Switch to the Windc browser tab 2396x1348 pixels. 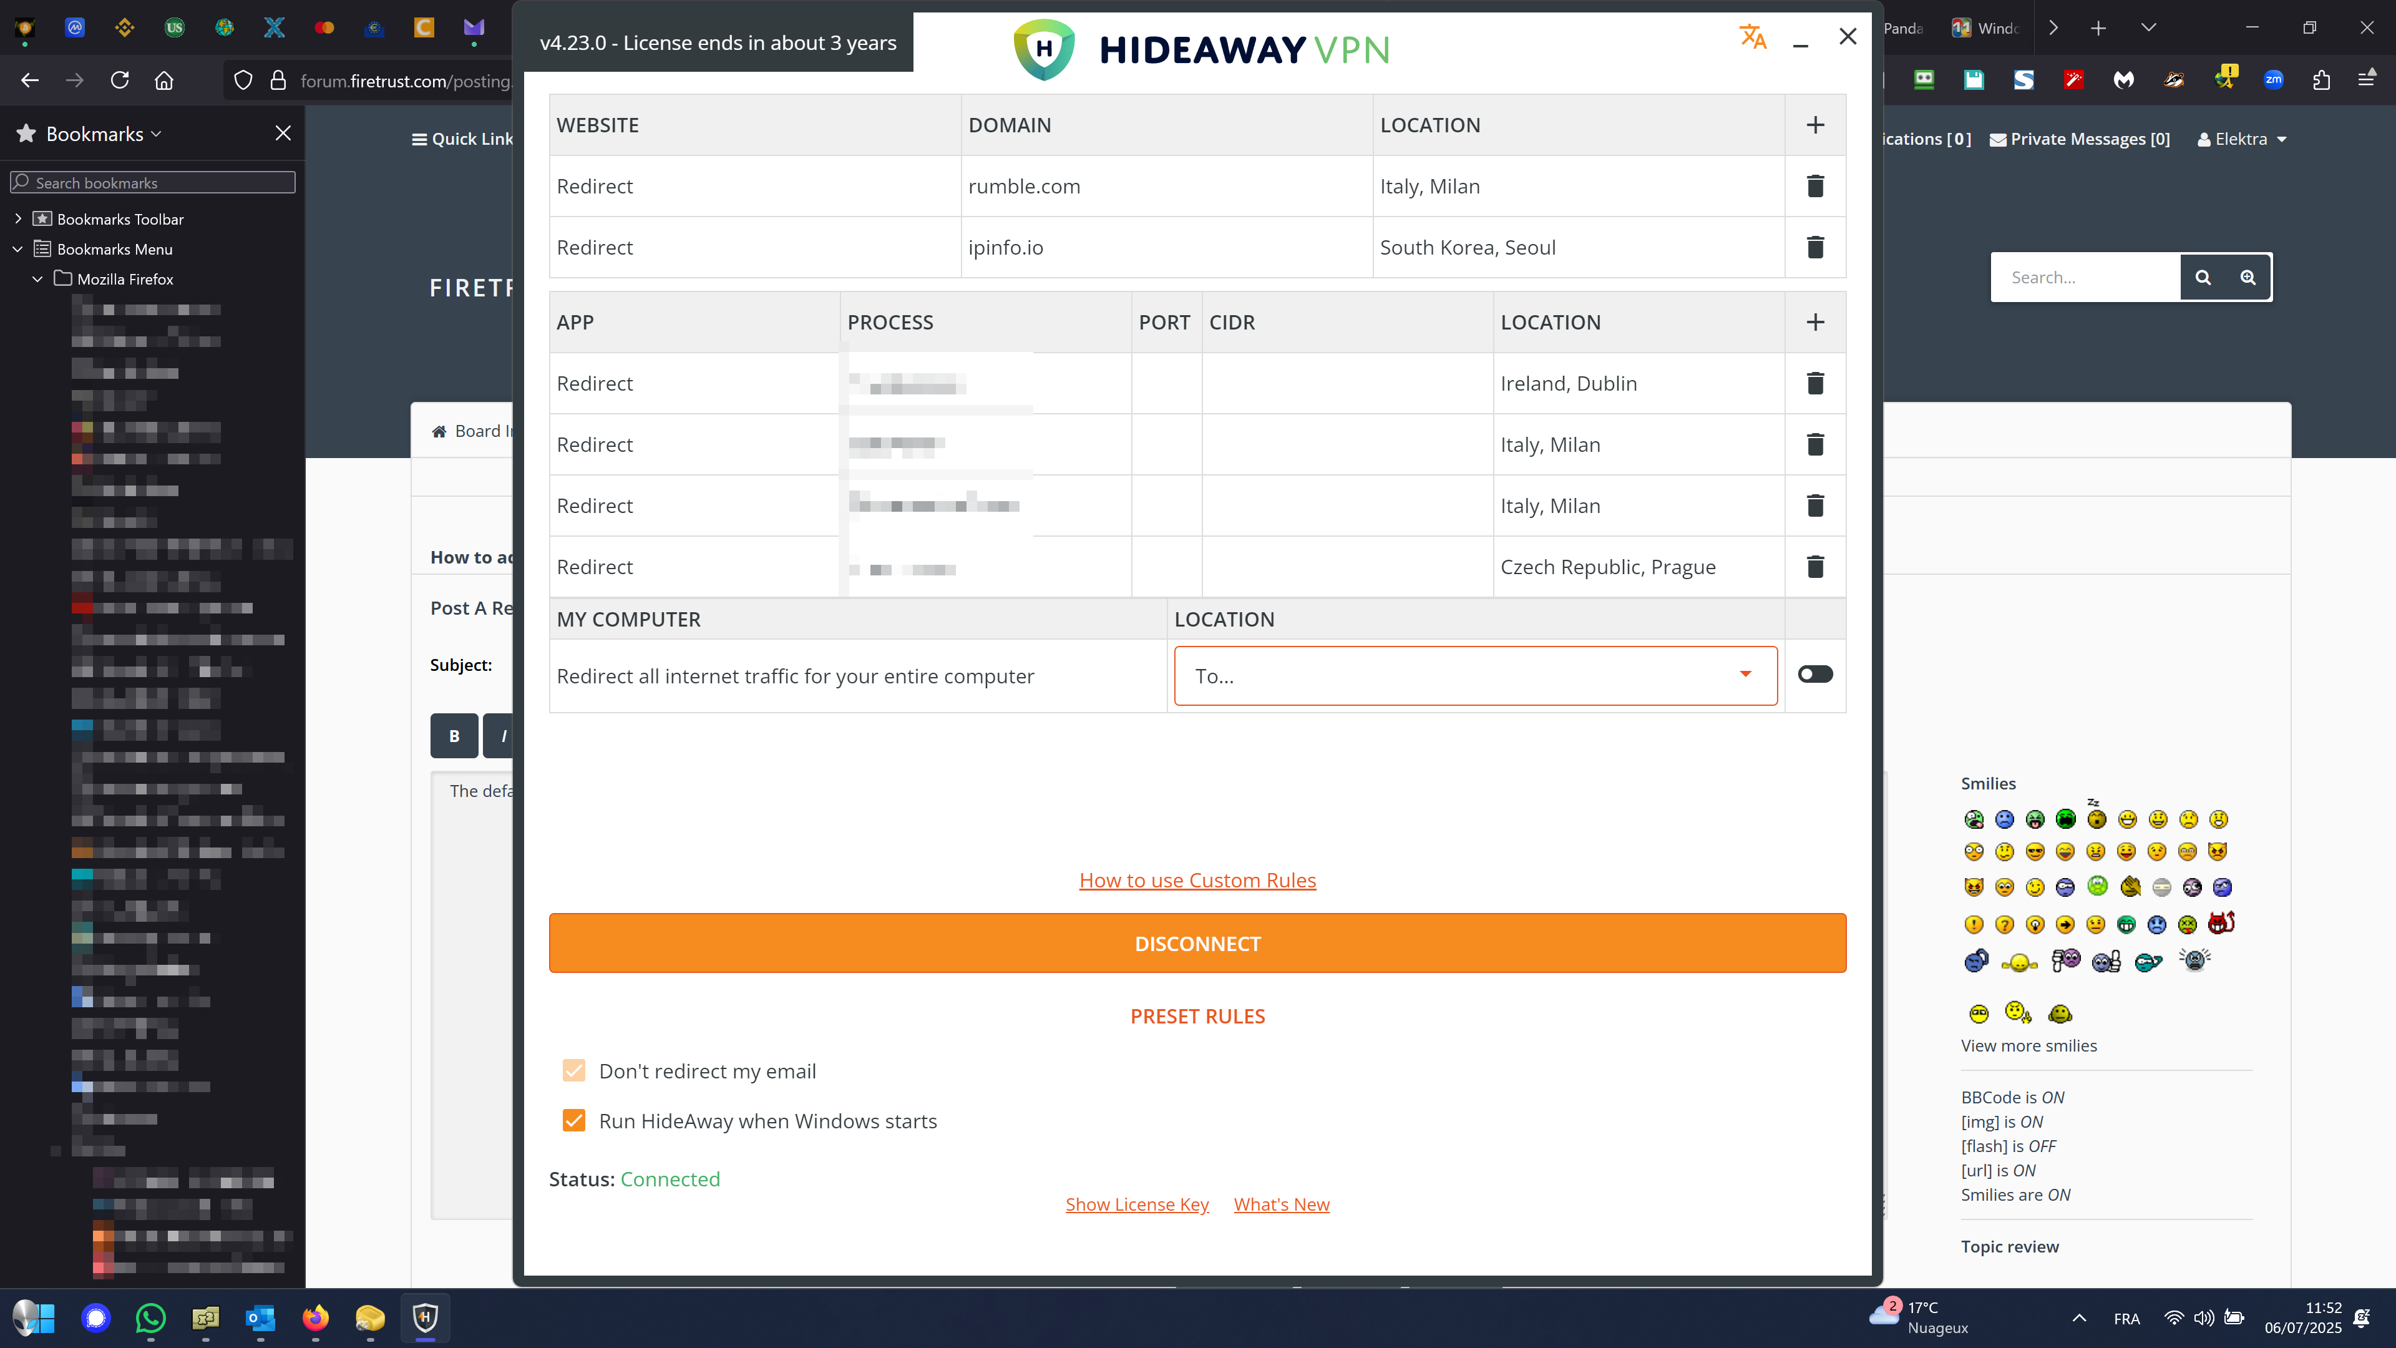[x=1985, y=28]
